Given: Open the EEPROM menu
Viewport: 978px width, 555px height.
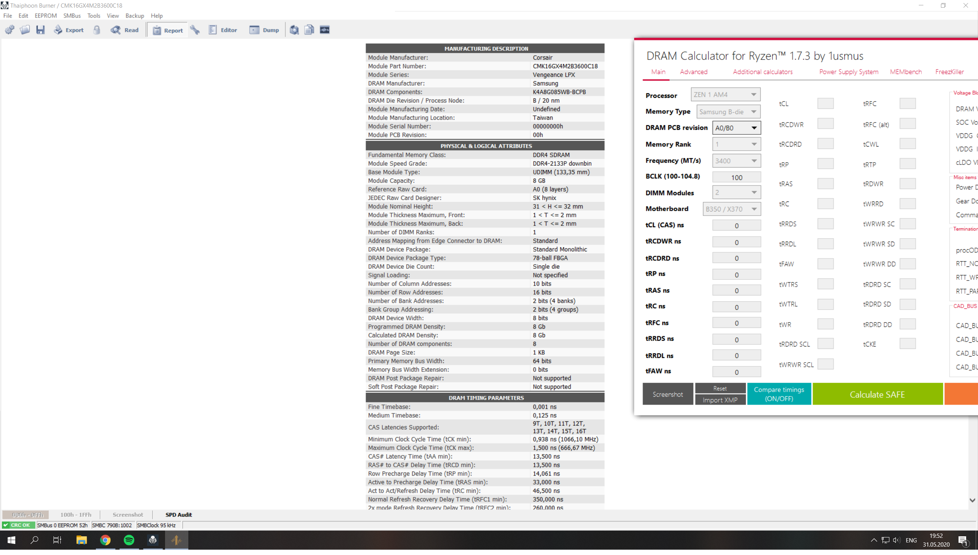Looking at the screenshot, I should pos(45,16).
